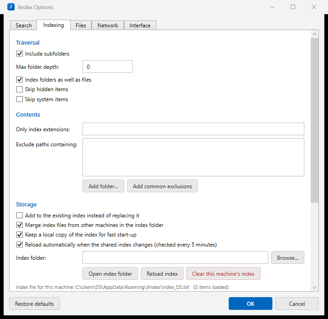The image size is (328, 319).
Task: Click Clear this machine's index
Action: pyautogui.click(x=223, y=273)
